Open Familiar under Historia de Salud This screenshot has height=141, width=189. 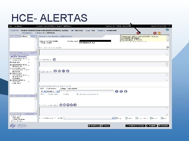click(x=17, y=118)
